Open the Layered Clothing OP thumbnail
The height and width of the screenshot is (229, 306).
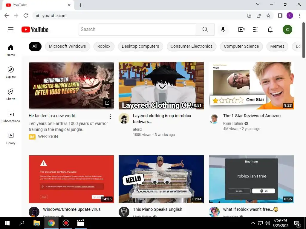(x=161, y=86)
